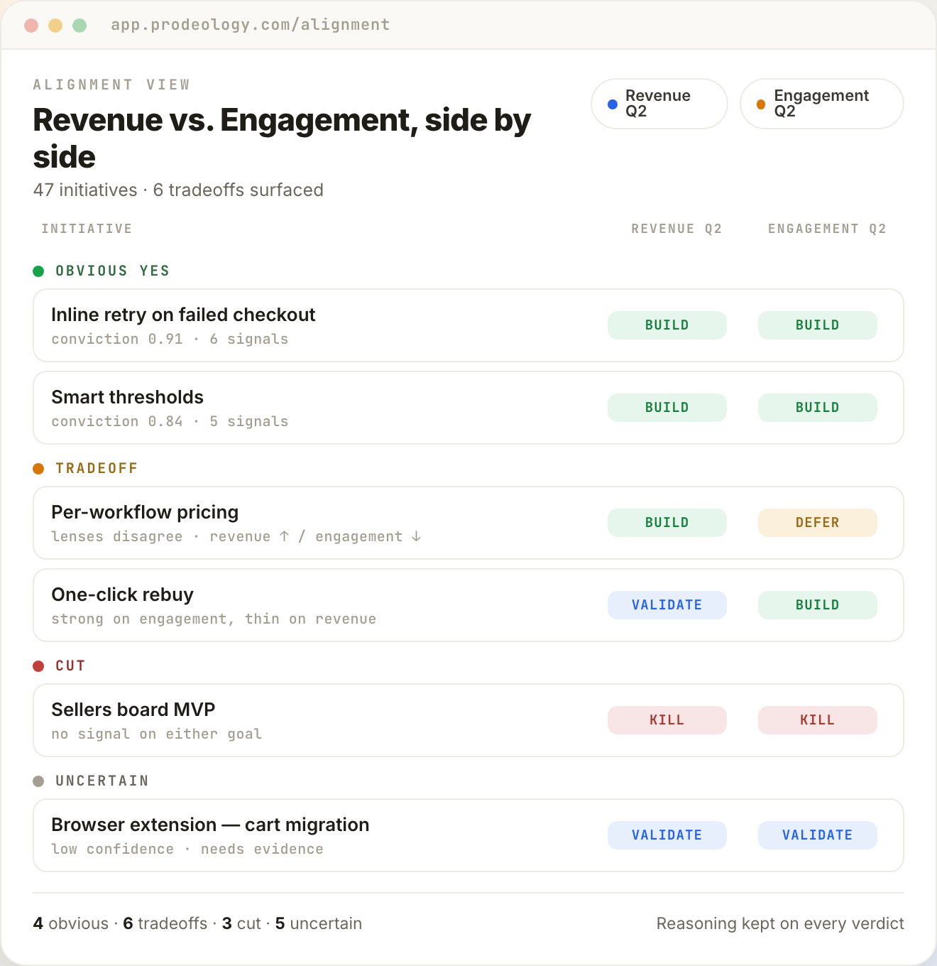Toggle the Revenue Q2 lens pill
Viewport: 937px width, 966px height.
pos(659,104)
